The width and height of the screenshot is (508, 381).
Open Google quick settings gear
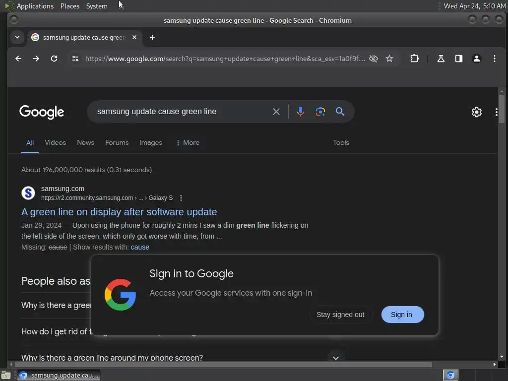(x=477, y=112)
